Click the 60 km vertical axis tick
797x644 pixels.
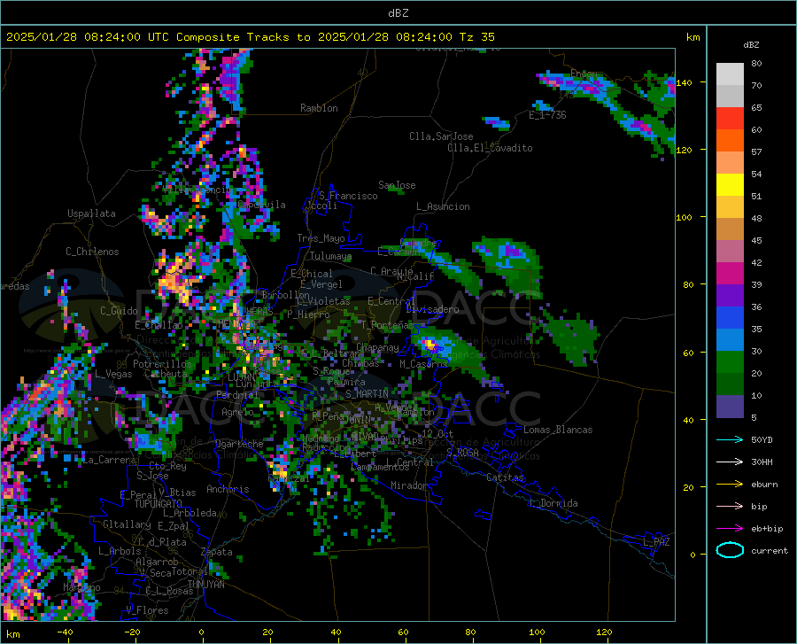pyautogui.click(x=688, y=353)
